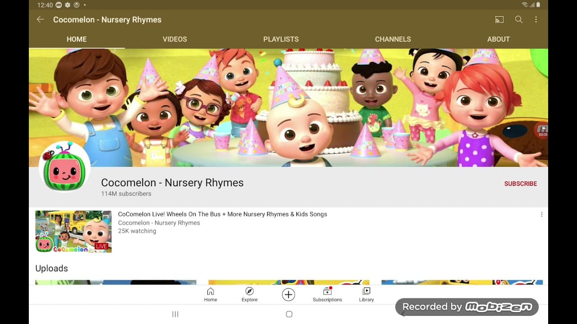
Task: Tap the Android home button
Action: pos(289,314)
